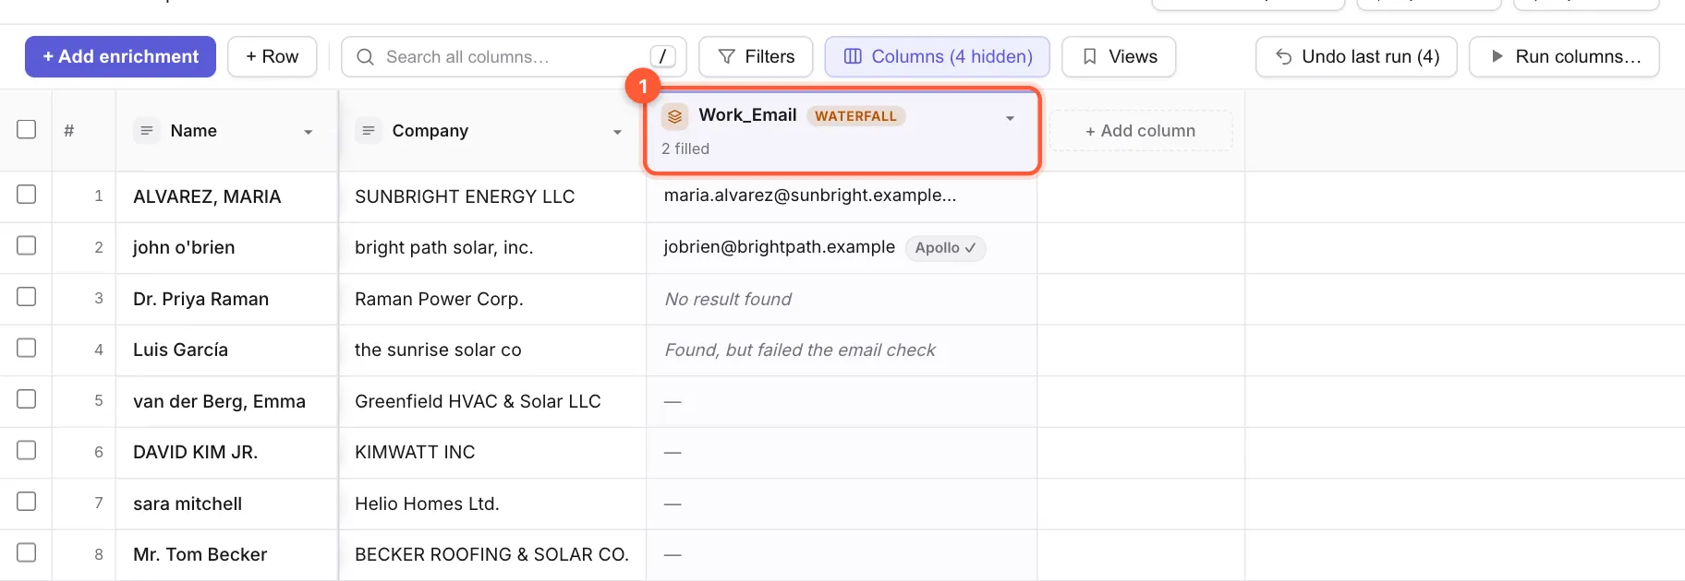This screenshot has width=1685, height=581.
Task: Select row 2 john o'brien checkbox
Action: [x=27, y=245]
